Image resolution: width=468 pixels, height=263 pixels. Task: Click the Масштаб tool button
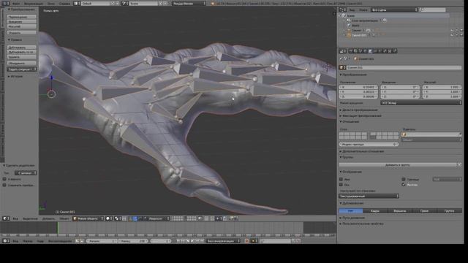point(22,26)
